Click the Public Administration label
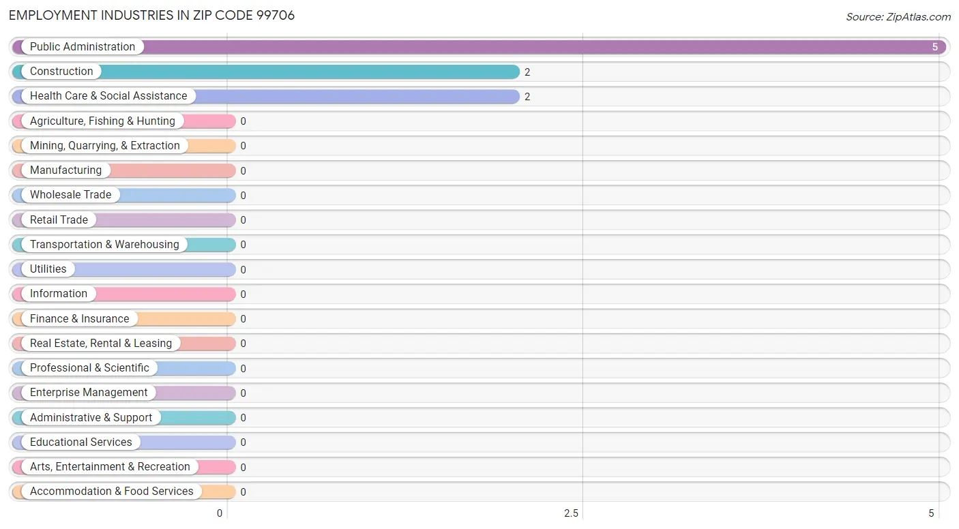The width and height of the screenshot is (959, 529). [x=83, y=47]
